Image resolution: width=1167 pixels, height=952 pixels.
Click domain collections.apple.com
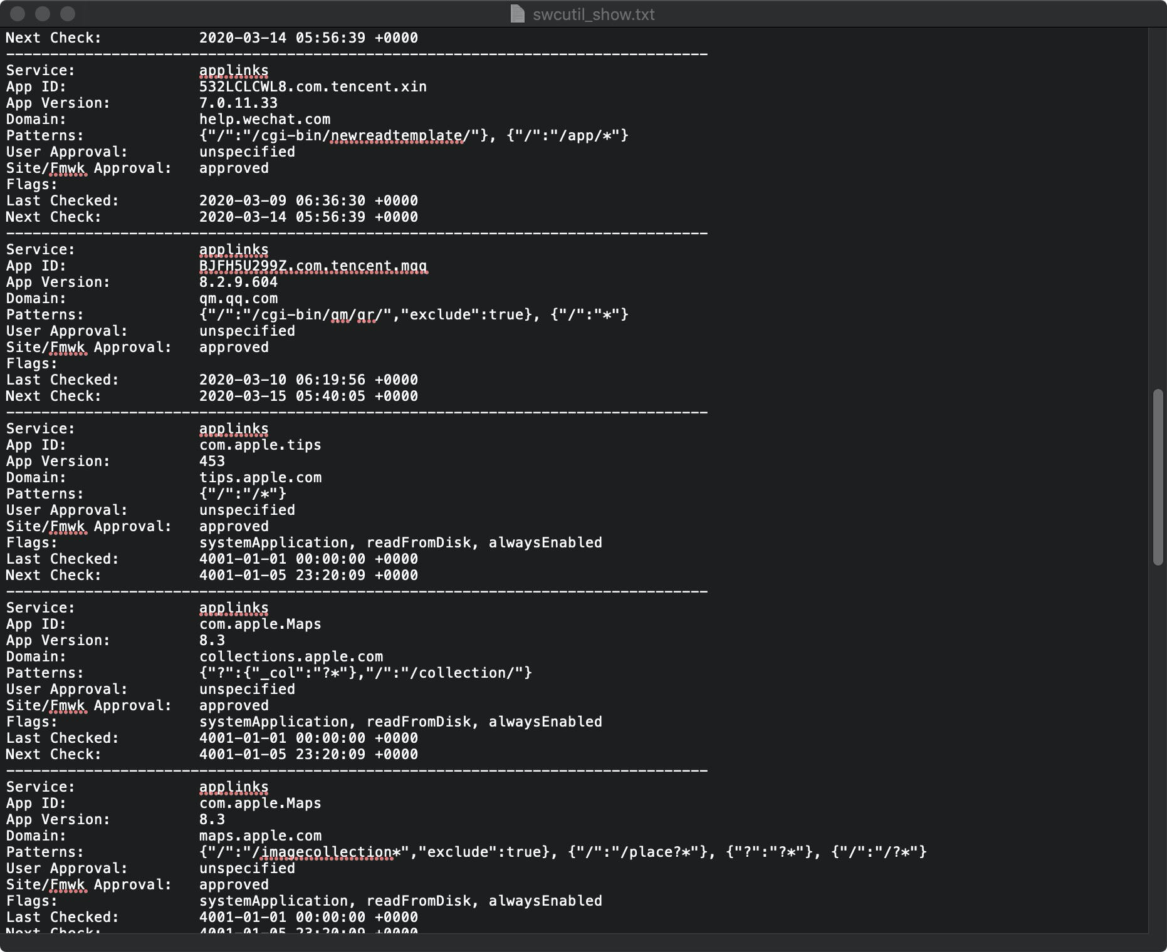(x=291, y=656)
